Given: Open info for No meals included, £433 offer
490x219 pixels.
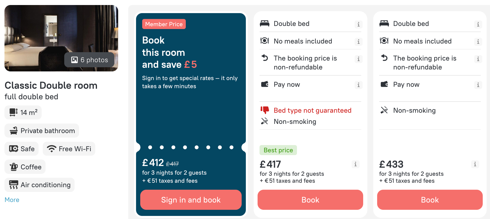Looking at the screenshot, I should [478, 42].
